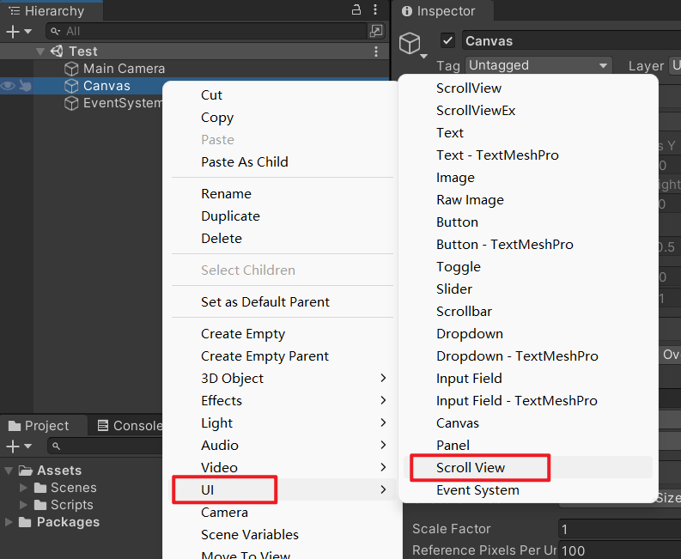Toggle Canvas picking hand icon
This screenshot has width=681, height=559.
click(x=25, y=86)
